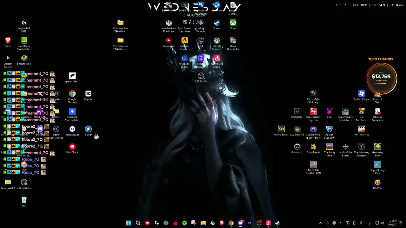Open Elgato Camera Hub desktop icon
406x228 pixels.
pyautogui.click(x=56, y=129)
